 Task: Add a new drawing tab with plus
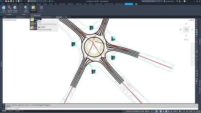pos(70,17)
